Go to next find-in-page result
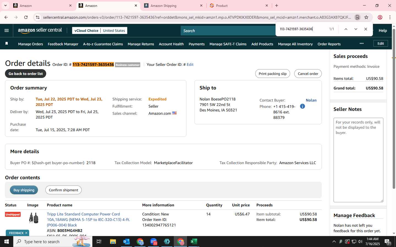The width and height of the screenshot is (396, 247). tap(356, 29)
